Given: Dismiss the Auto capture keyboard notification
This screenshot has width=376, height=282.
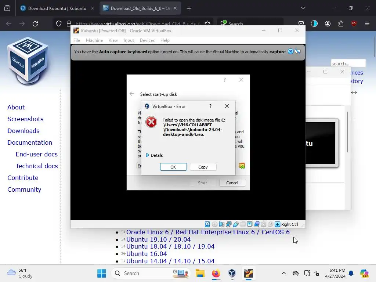Looking at the screenshot, I should tap(290, 51).
